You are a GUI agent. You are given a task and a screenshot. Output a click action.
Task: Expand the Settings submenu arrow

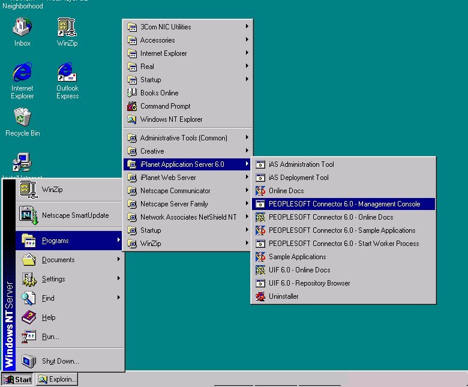pyautogui.click(x=119, y=278)
